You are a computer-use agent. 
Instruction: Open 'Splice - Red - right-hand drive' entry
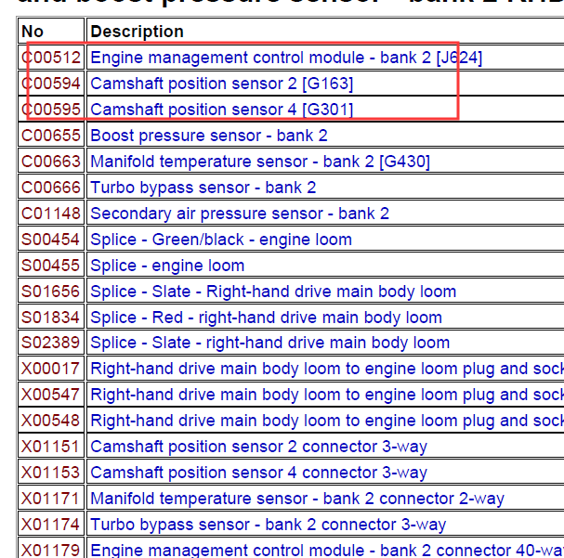pyautogui.click(x=266, y=318)
